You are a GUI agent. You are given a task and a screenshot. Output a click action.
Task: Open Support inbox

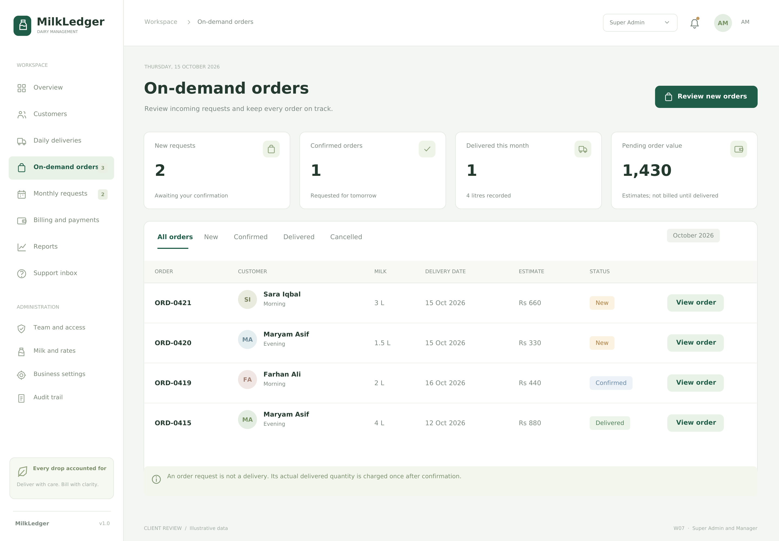(x=61, y=273)
